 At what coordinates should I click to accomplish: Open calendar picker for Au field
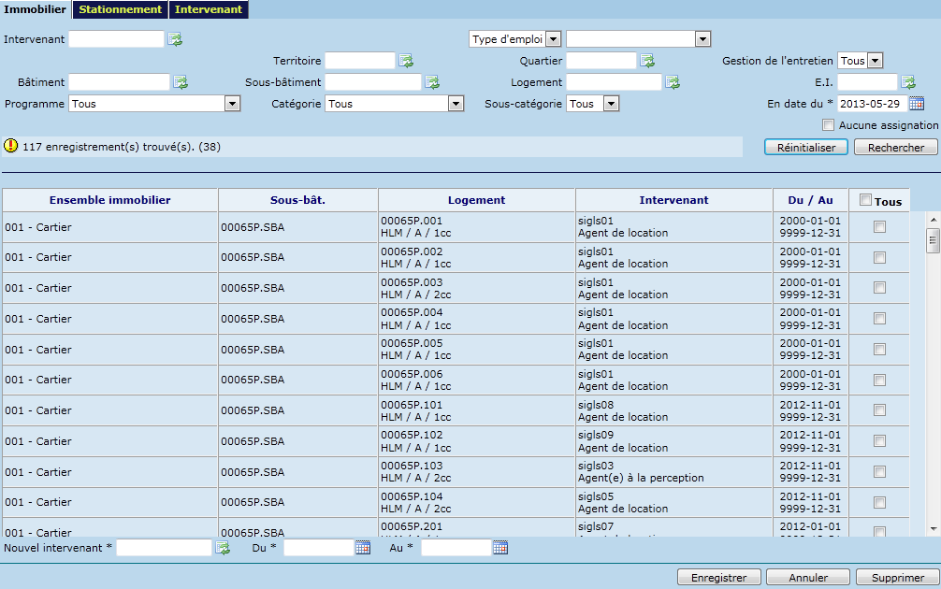tap(500, 548)
